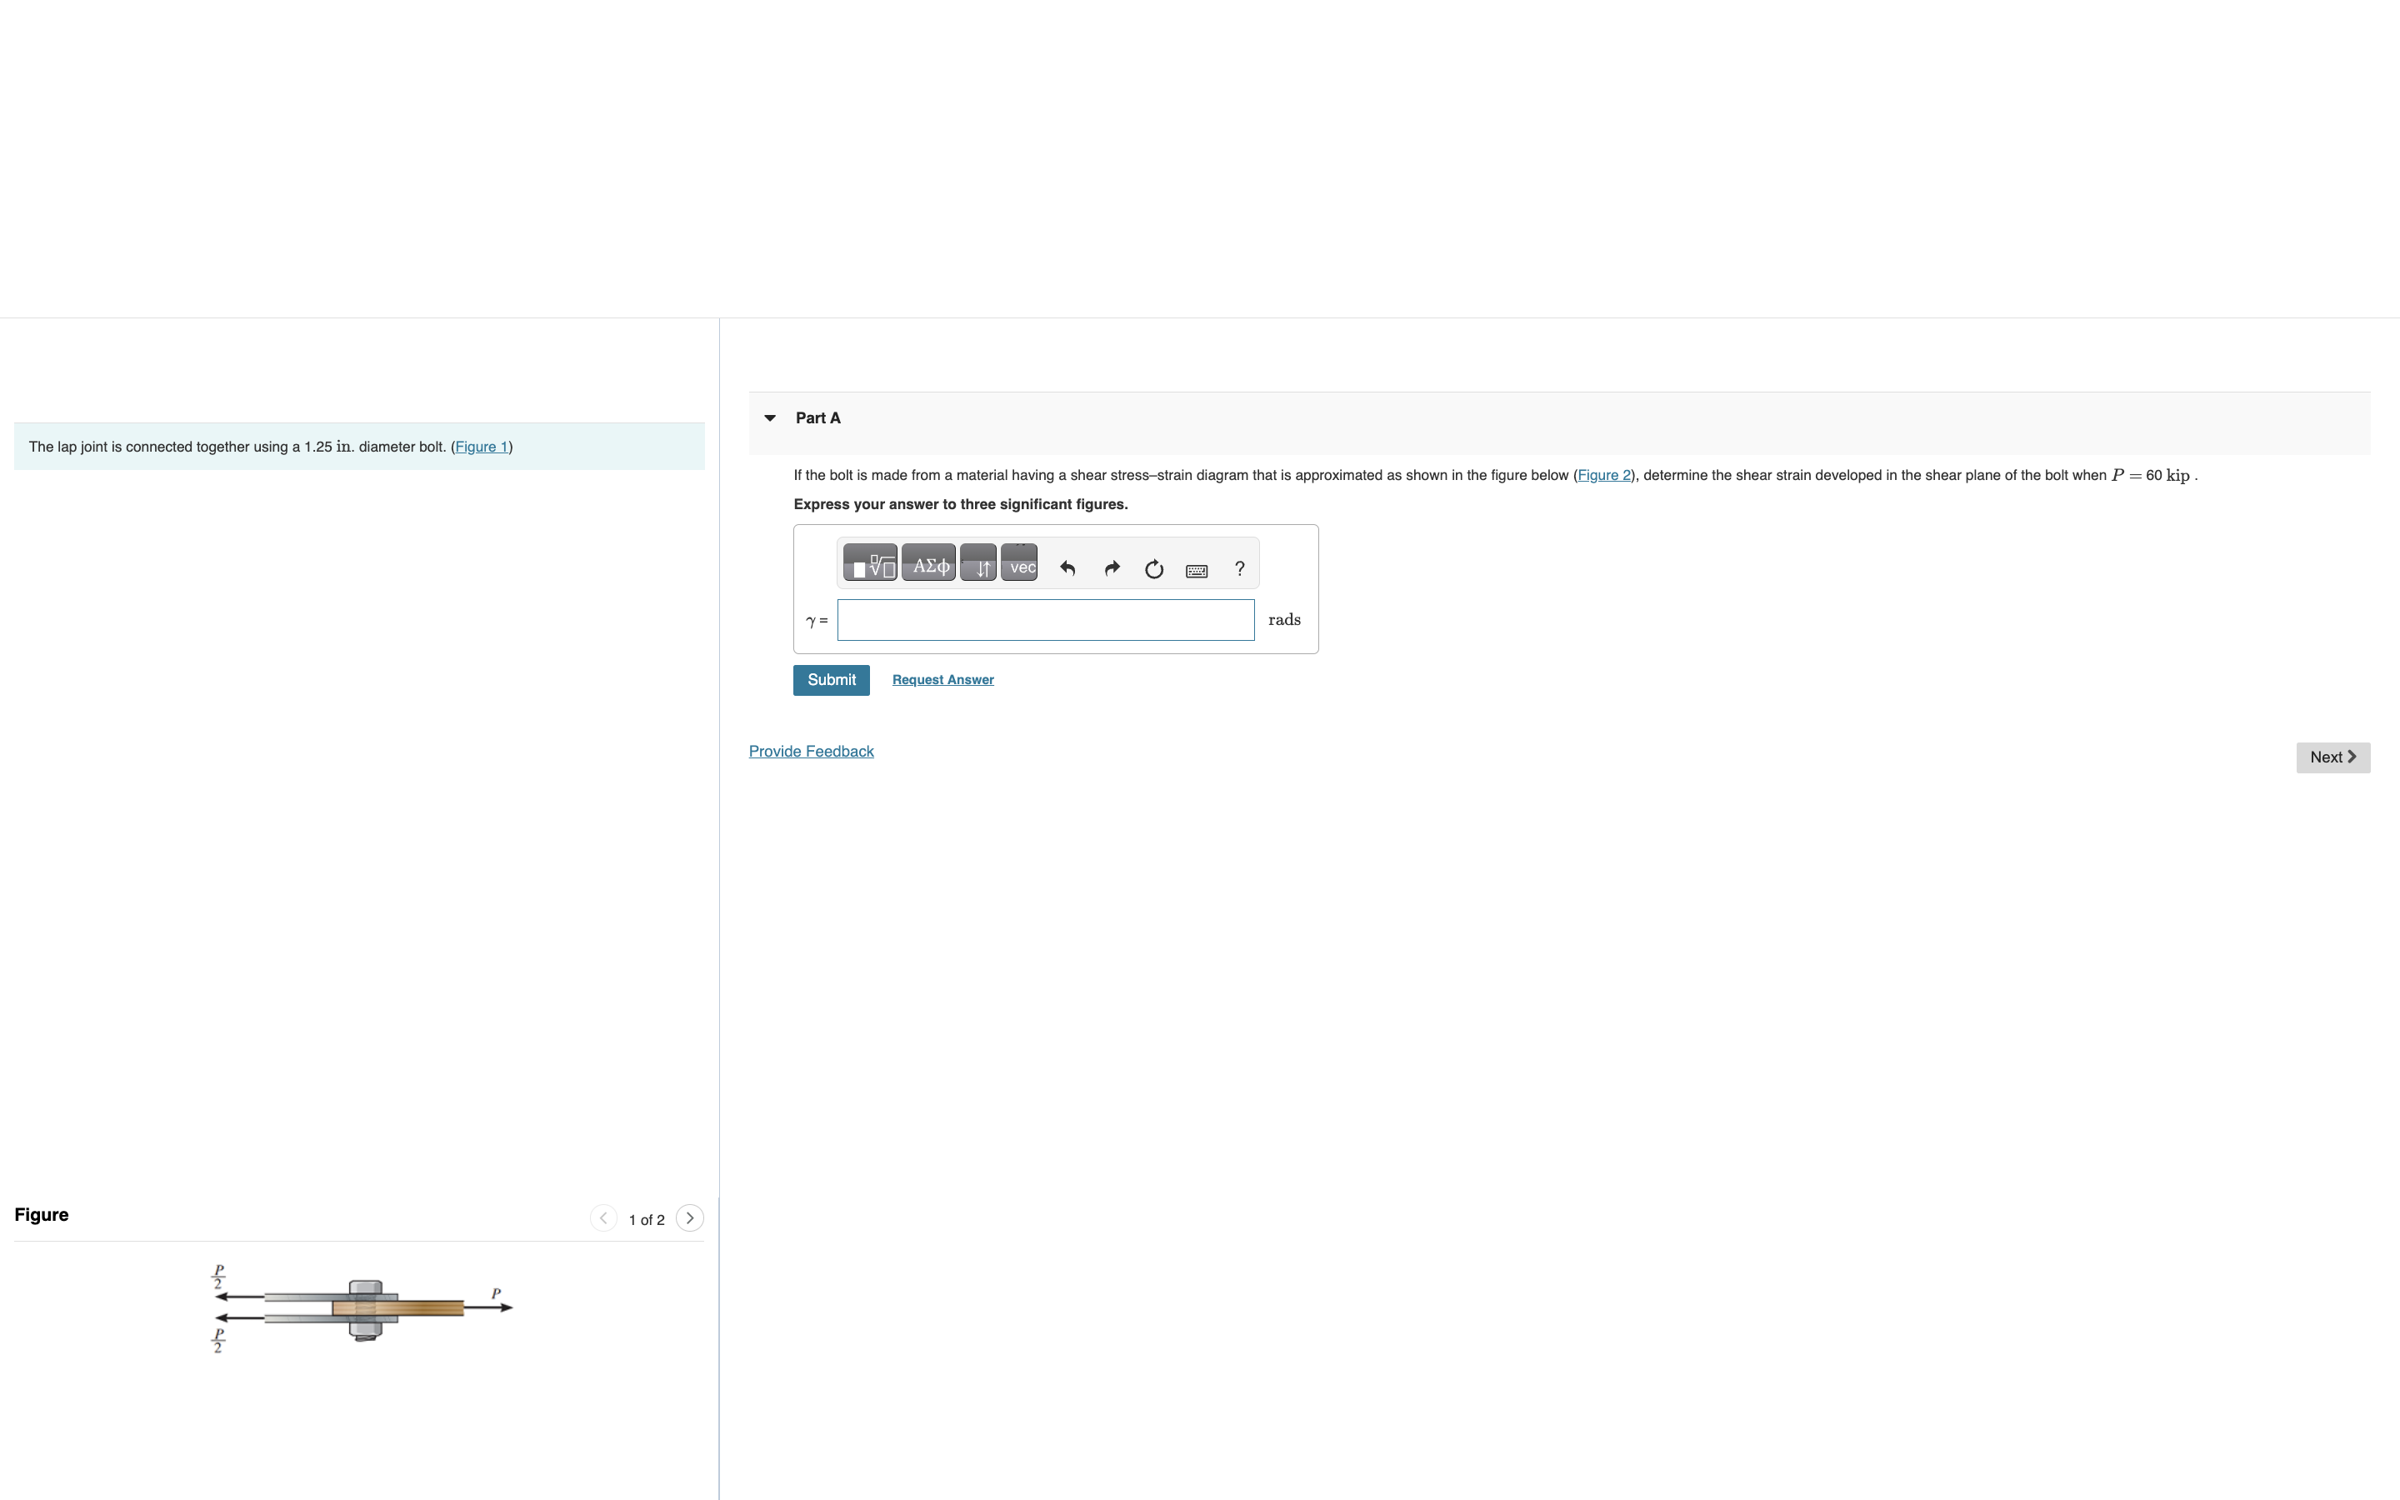This screenshot has width=2400, height=1500.
Task: Redo the last input action
Action: click(x=1112, y=568)
